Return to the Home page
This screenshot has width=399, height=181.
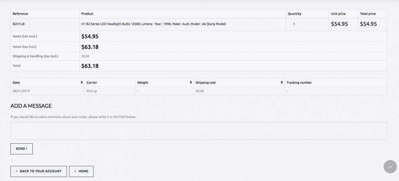click(x=81, y=171)
